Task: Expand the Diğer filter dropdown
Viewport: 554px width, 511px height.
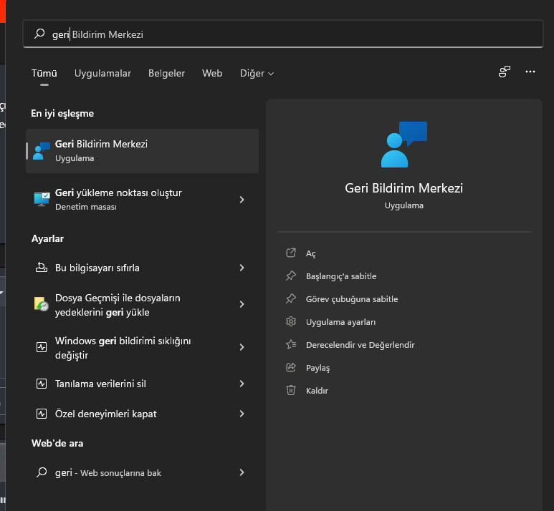Action: (257, 74)
